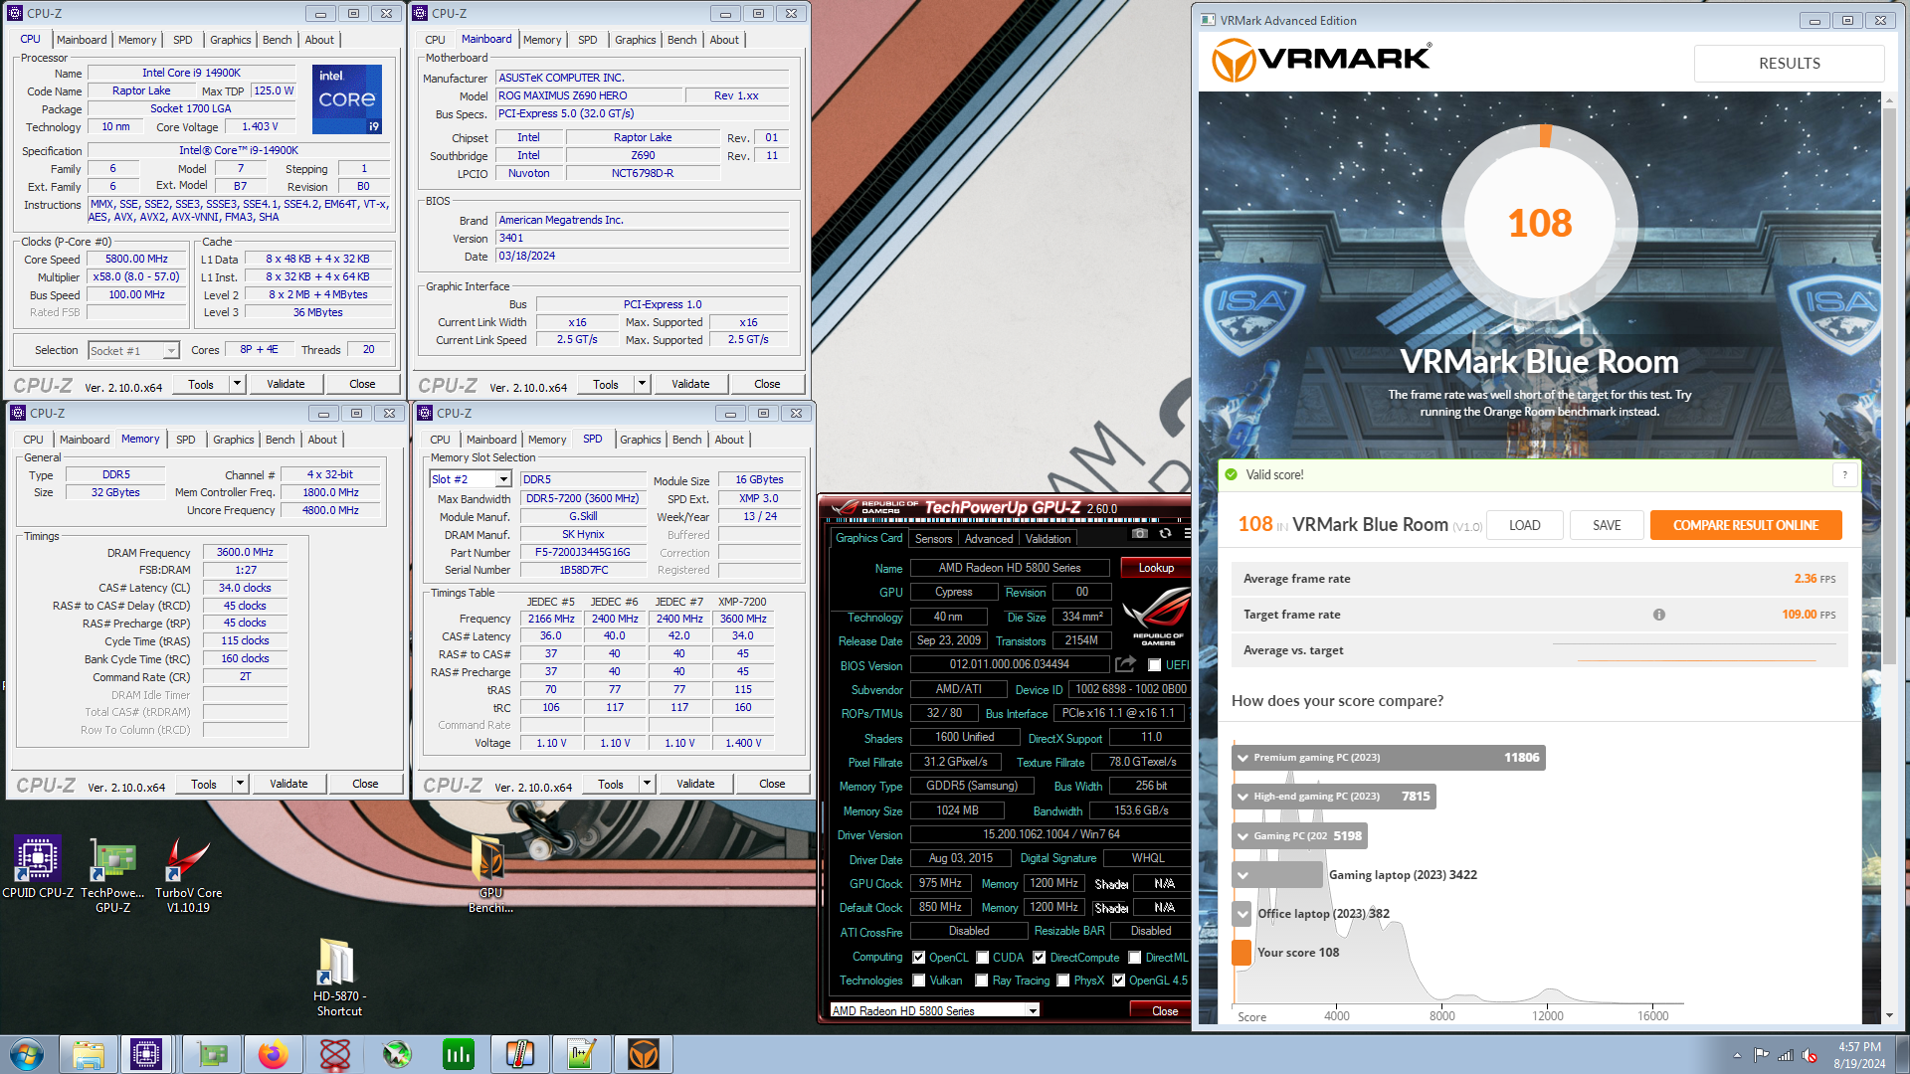Launch Firefox from the taskbar
1910x1074 pixels.
coord(273,1054)
